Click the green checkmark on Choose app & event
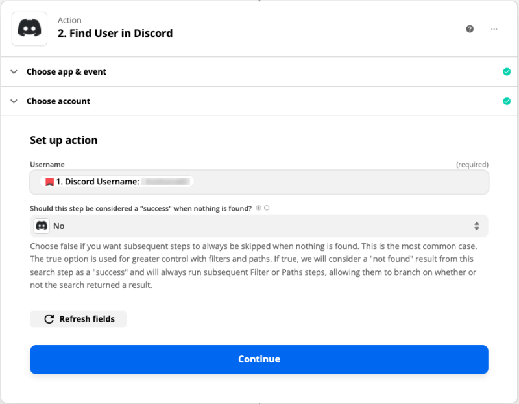Viewport: 519px width, 404px height. tap(507, 72)
